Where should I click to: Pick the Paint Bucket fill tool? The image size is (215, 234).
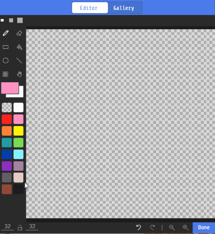pyautogui.click(x=19, y=47)
